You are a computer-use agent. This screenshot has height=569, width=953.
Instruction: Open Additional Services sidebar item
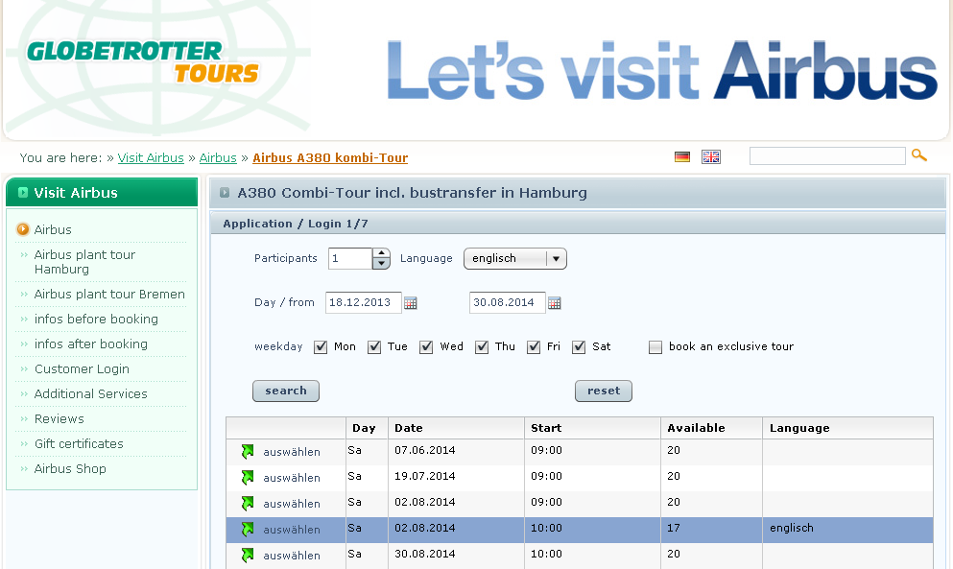(90, 394)
